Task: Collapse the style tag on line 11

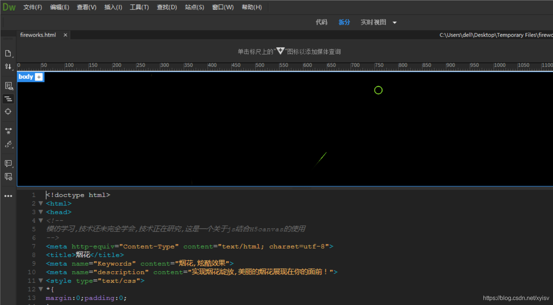Action: (41, 281)
